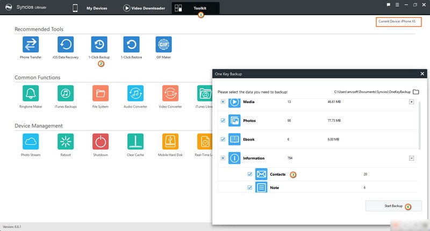
Task: Click the Syncios logo icon
Action: 9,7
